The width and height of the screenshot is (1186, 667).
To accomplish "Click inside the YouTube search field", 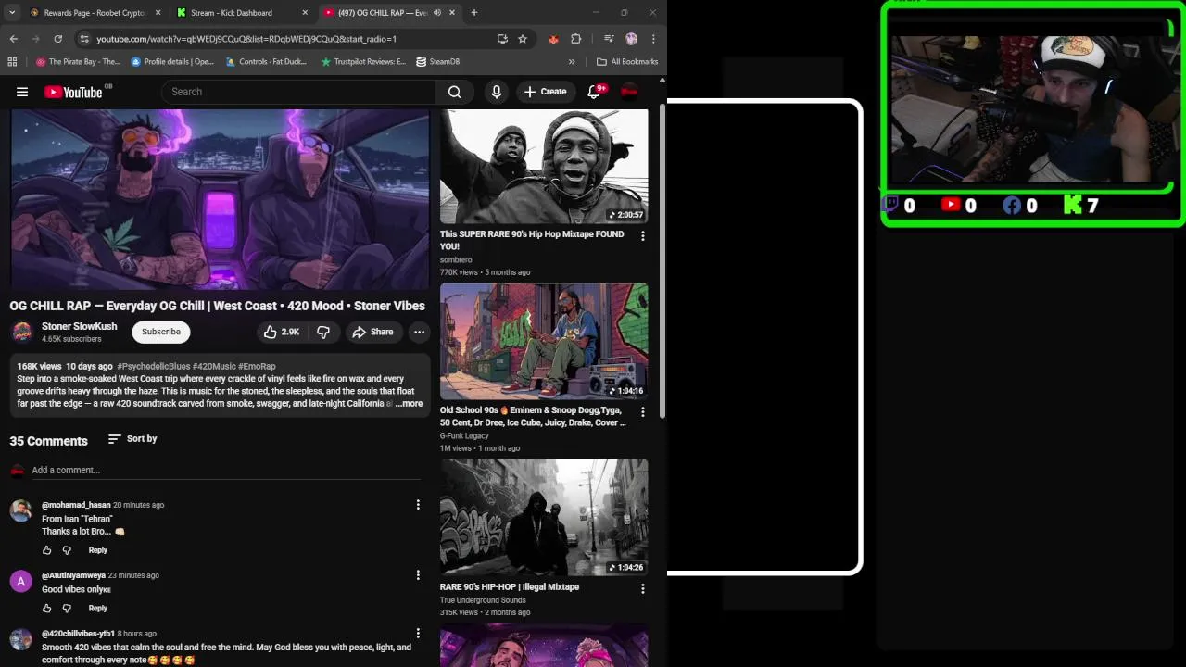I will [x=298, y=92].
